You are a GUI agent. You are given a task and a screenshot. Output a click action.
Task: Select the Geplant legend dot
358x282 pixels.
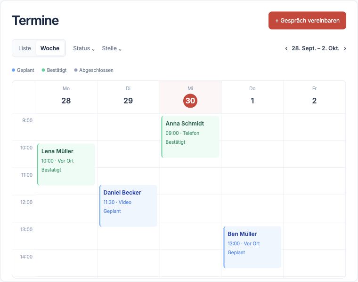click(13, 70)
